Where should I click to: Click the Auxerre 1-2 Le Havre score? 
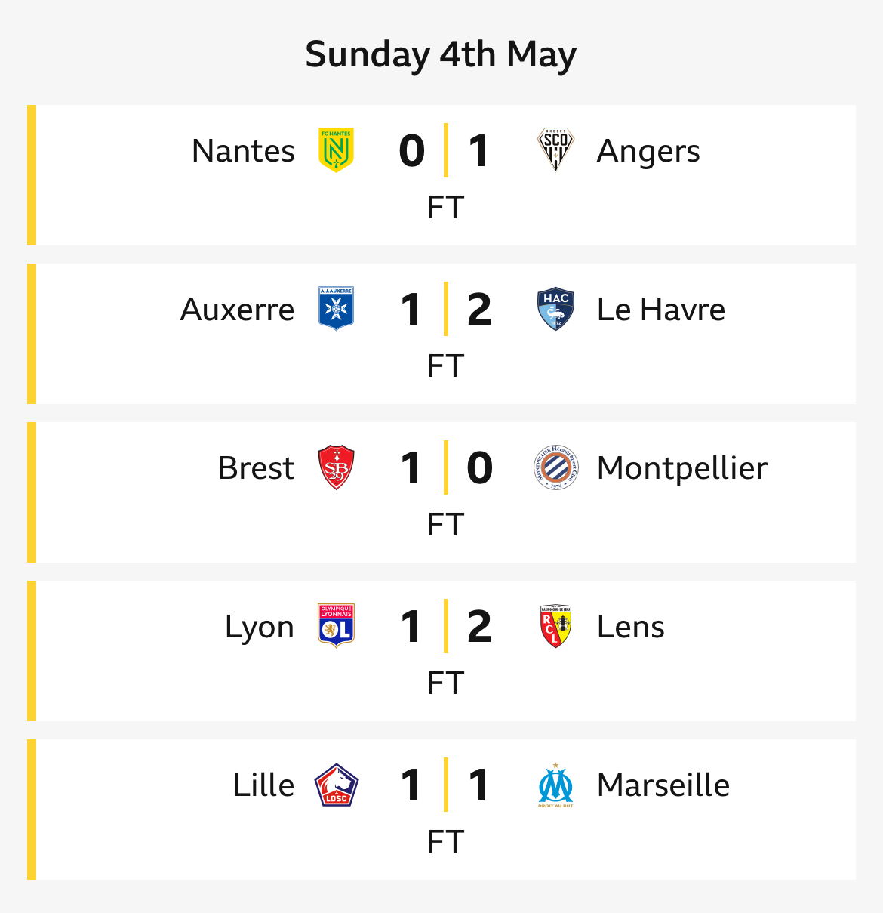tap(445, 309)
